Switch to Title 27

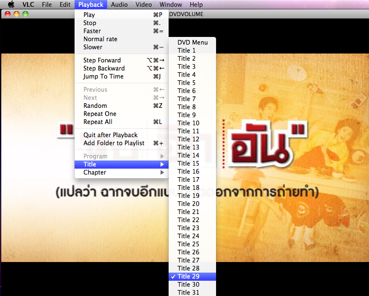point(192,260)
